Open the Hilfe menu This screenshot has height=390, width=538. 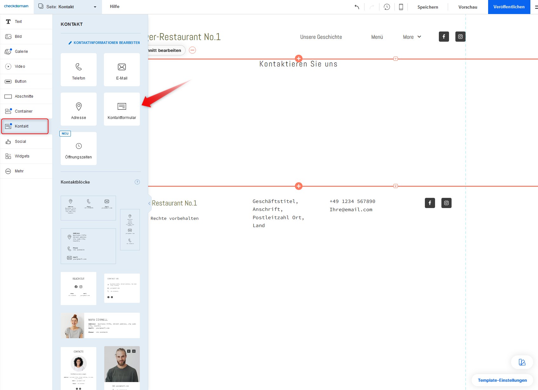115,7
